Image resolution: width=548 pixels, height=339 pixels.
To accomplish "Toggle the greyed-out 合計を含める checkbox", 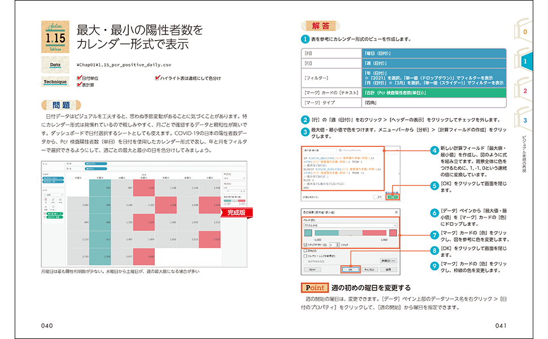I will (306, 262).
